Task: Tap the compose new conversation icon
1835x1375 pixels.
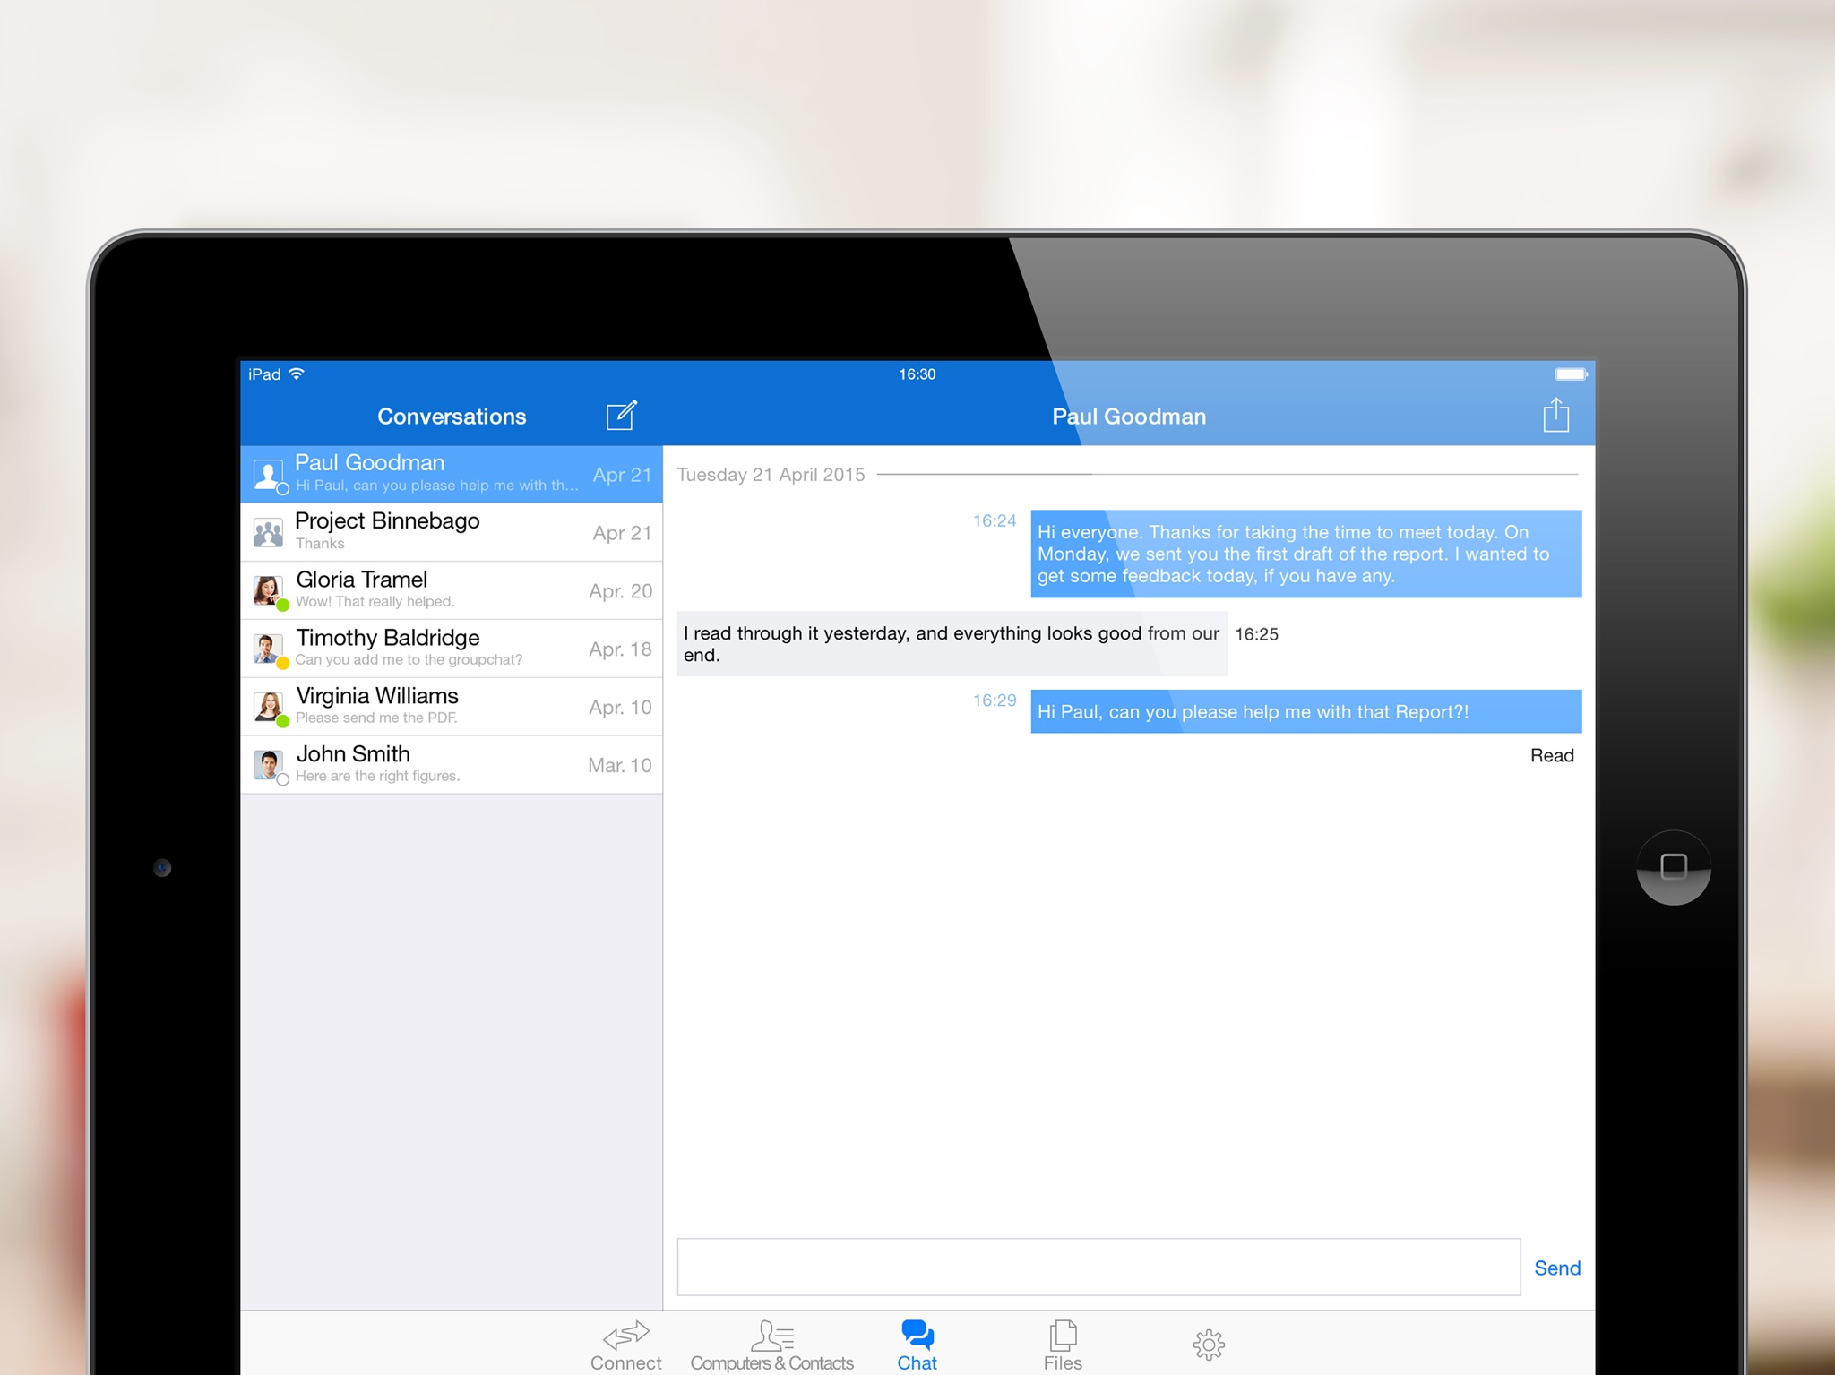Action: click(621, 415)
